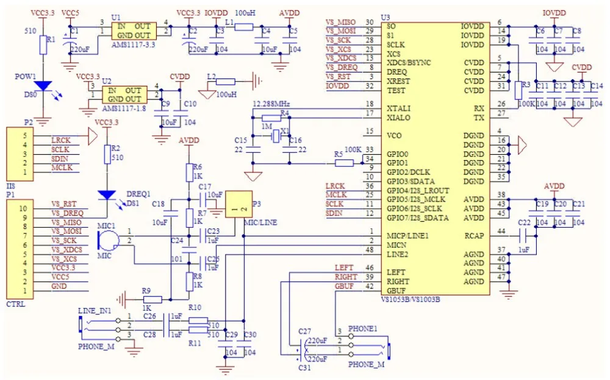Select MCLK label on IIS connector P2

coord(62,168)
